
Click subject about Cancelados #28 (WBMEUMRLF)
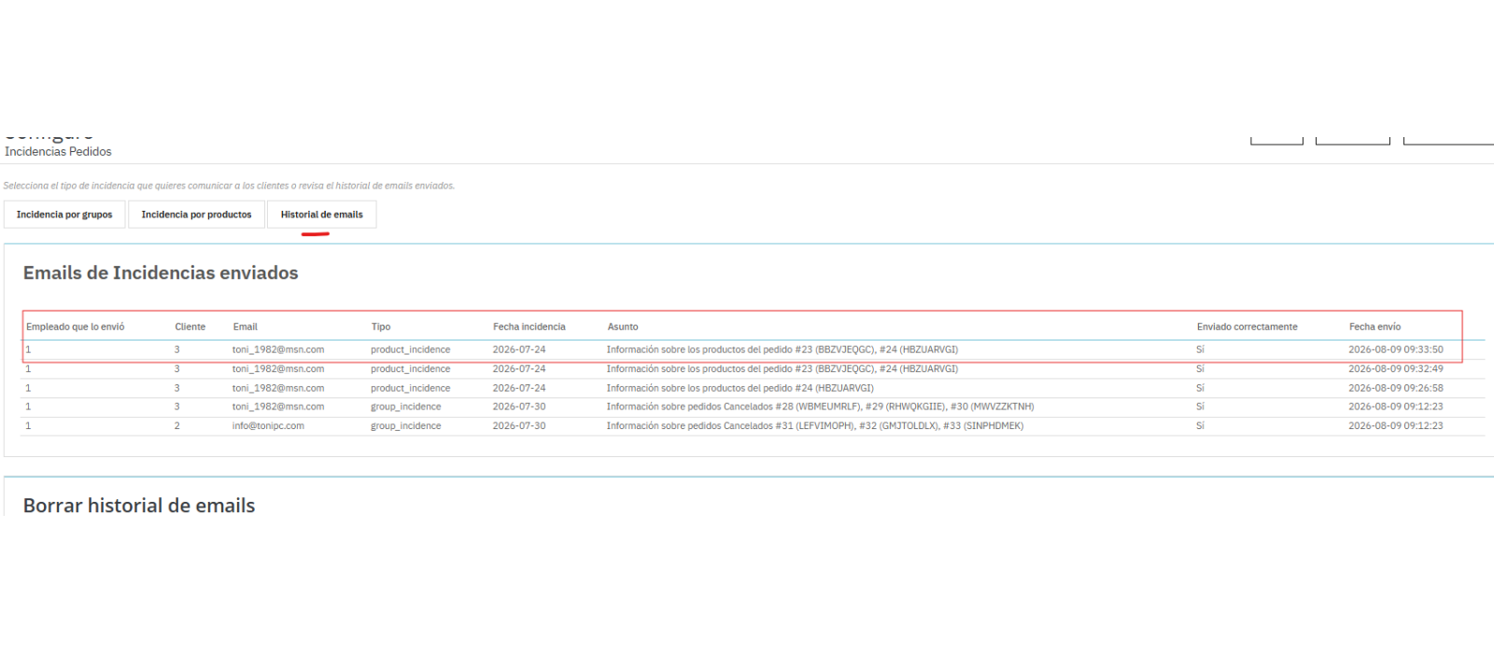[820, 407]
